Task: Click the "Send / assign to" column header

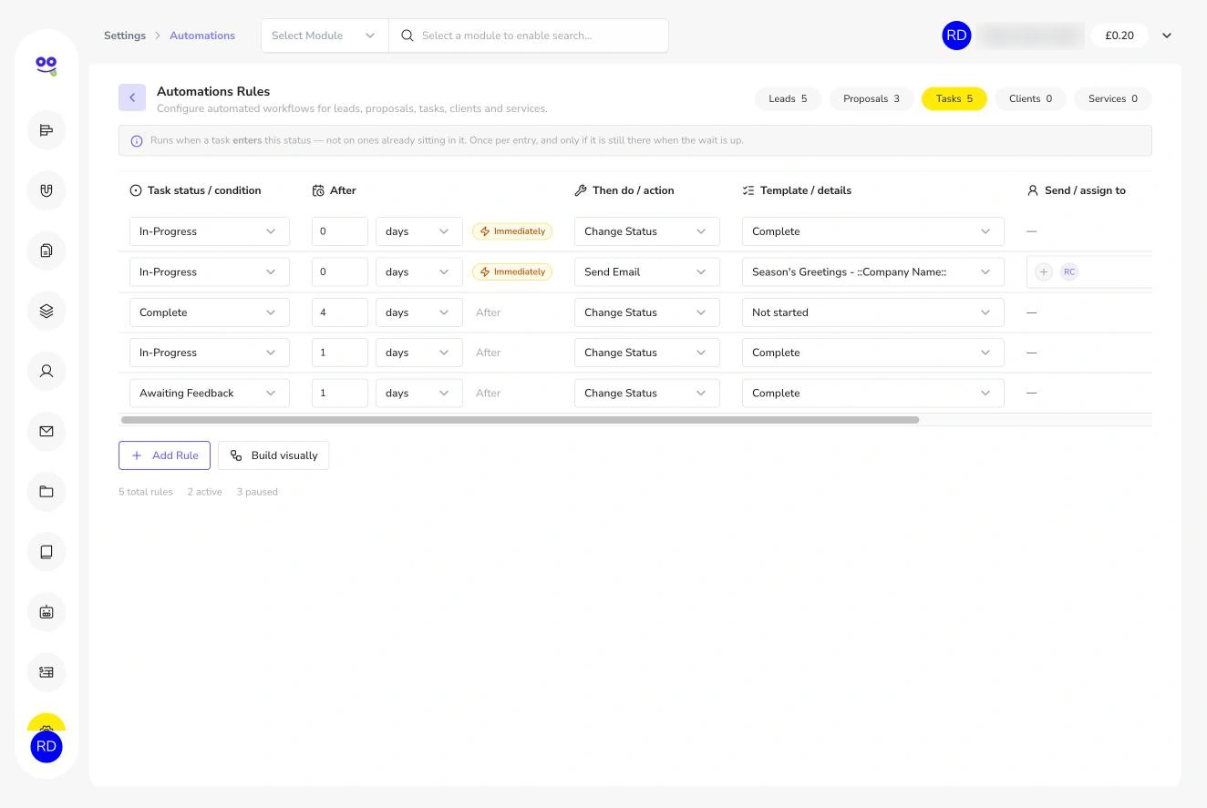Action: pos(1077,190)
